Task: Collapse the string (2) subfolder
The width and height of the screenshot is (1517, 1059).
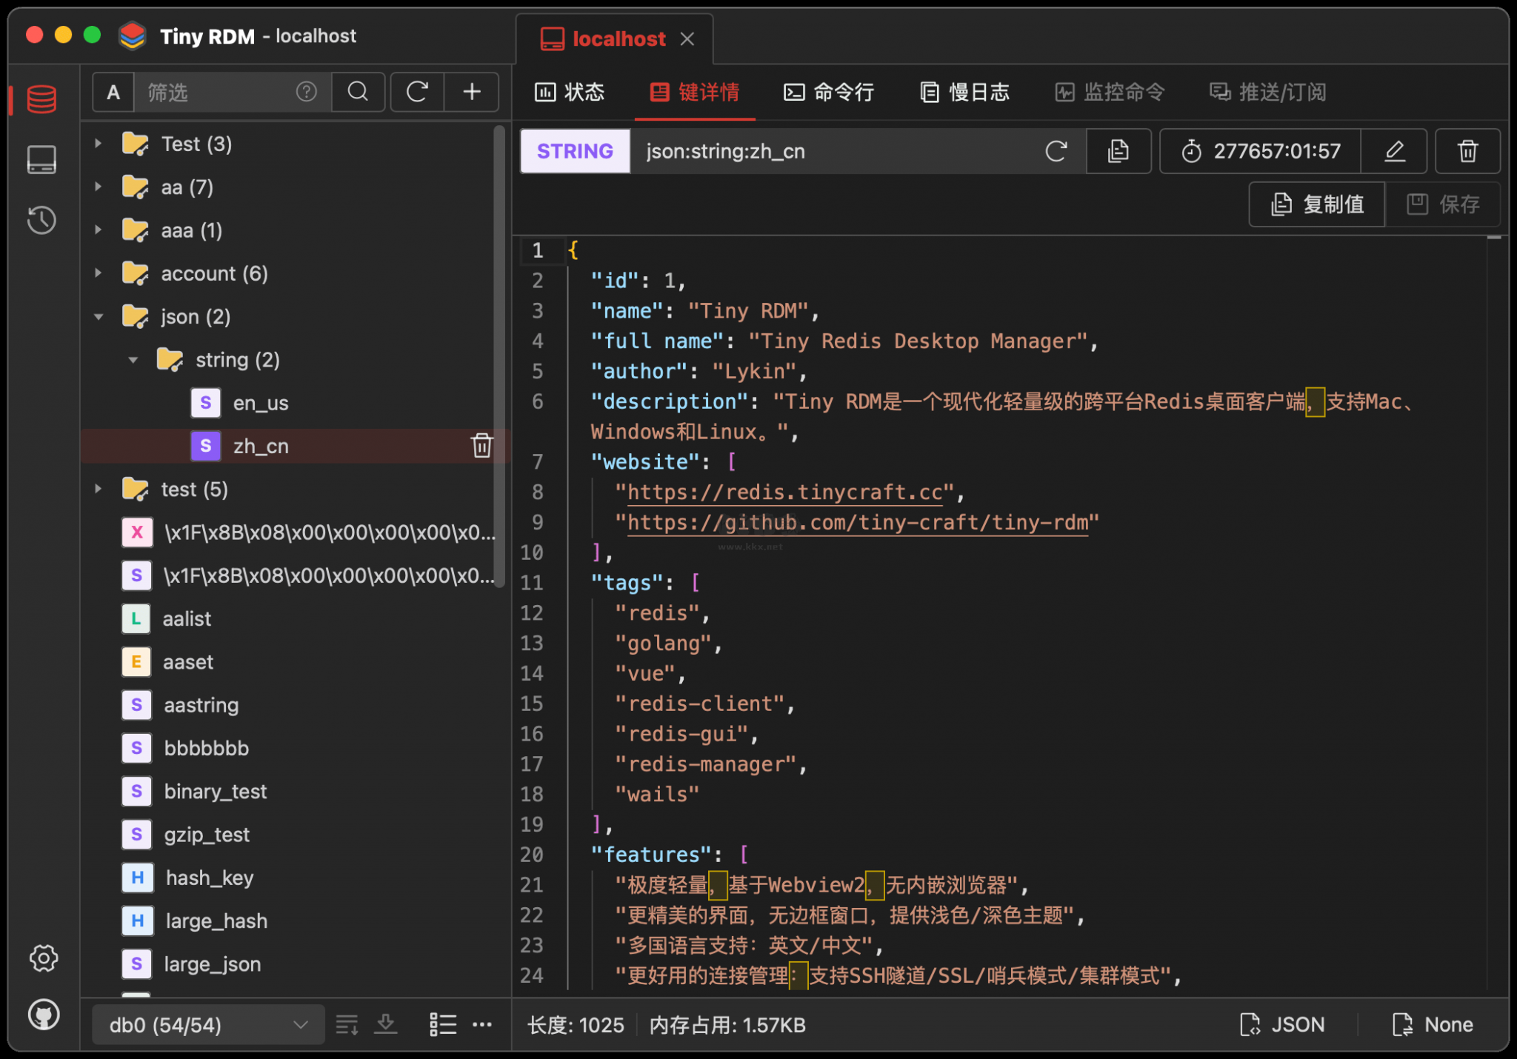Action: point(133,360)
